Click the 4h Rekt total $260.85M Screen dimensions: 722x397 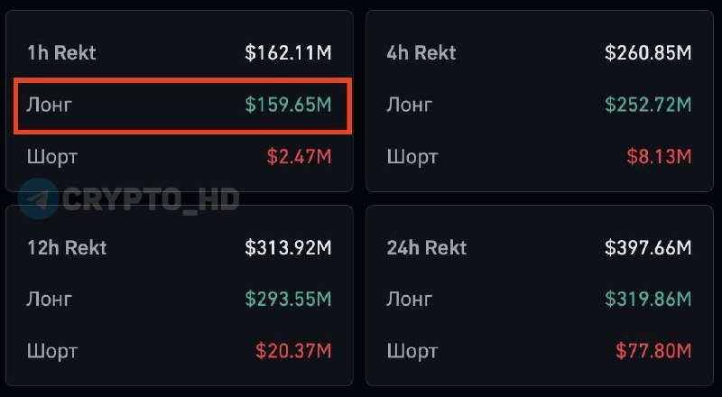click(x=648, y=52)
